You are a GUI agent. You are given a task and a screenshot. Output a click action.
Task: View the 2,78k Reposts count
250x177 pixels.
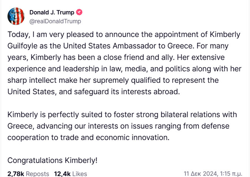click(x=28, y=174)
